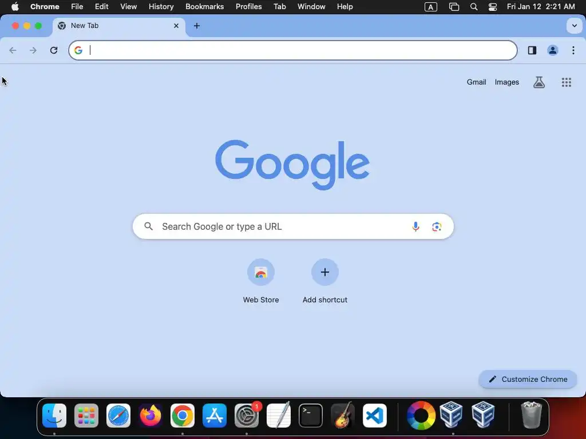Screen dimensions: 586x439
Task: Open the profile avatar menu
Action: 553,50
